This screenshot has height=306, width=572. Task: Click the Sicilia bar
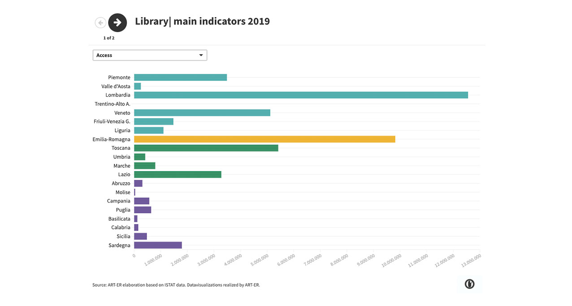pyautogui.click(x=140, y=236)
